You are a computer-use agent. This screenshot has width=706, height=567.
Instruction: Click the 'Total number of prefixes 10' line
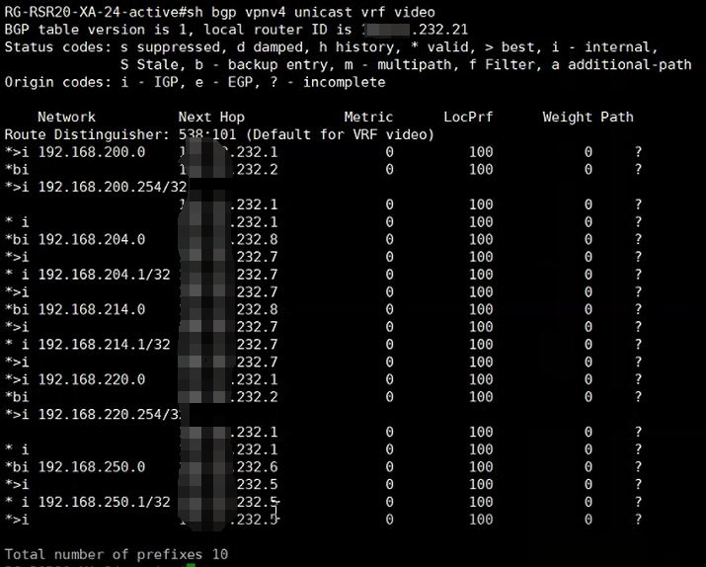pyautogui.click(x=117, y=554)
